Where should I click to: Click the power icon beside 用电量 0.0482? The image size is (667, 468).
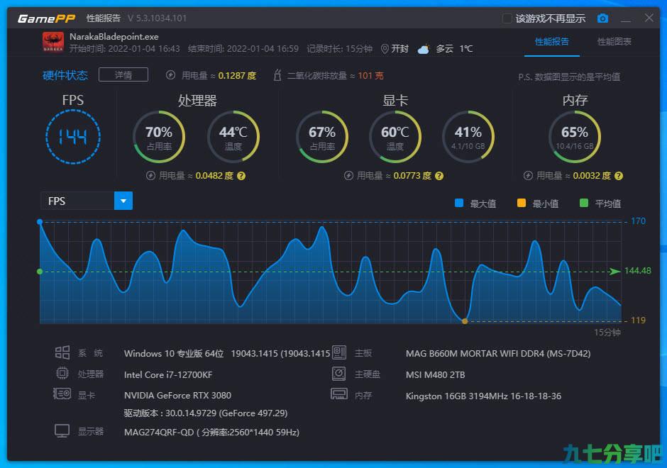(150, 176)
